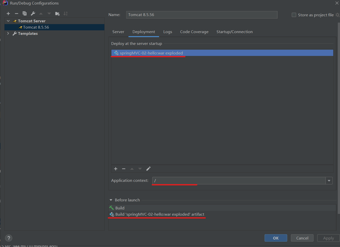Viewport: 340px width, 247px height.
Task: Apply the configuration changes
Action: (x=328, y=238)
